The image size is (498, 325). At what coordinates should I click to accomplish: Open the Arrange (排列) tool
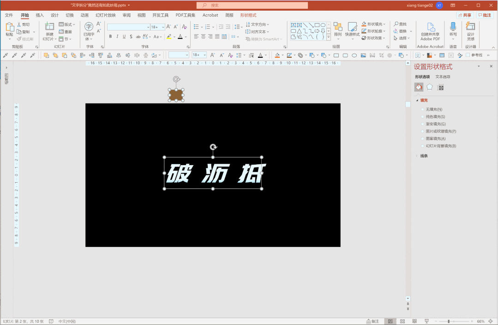[x=338, y=29]
